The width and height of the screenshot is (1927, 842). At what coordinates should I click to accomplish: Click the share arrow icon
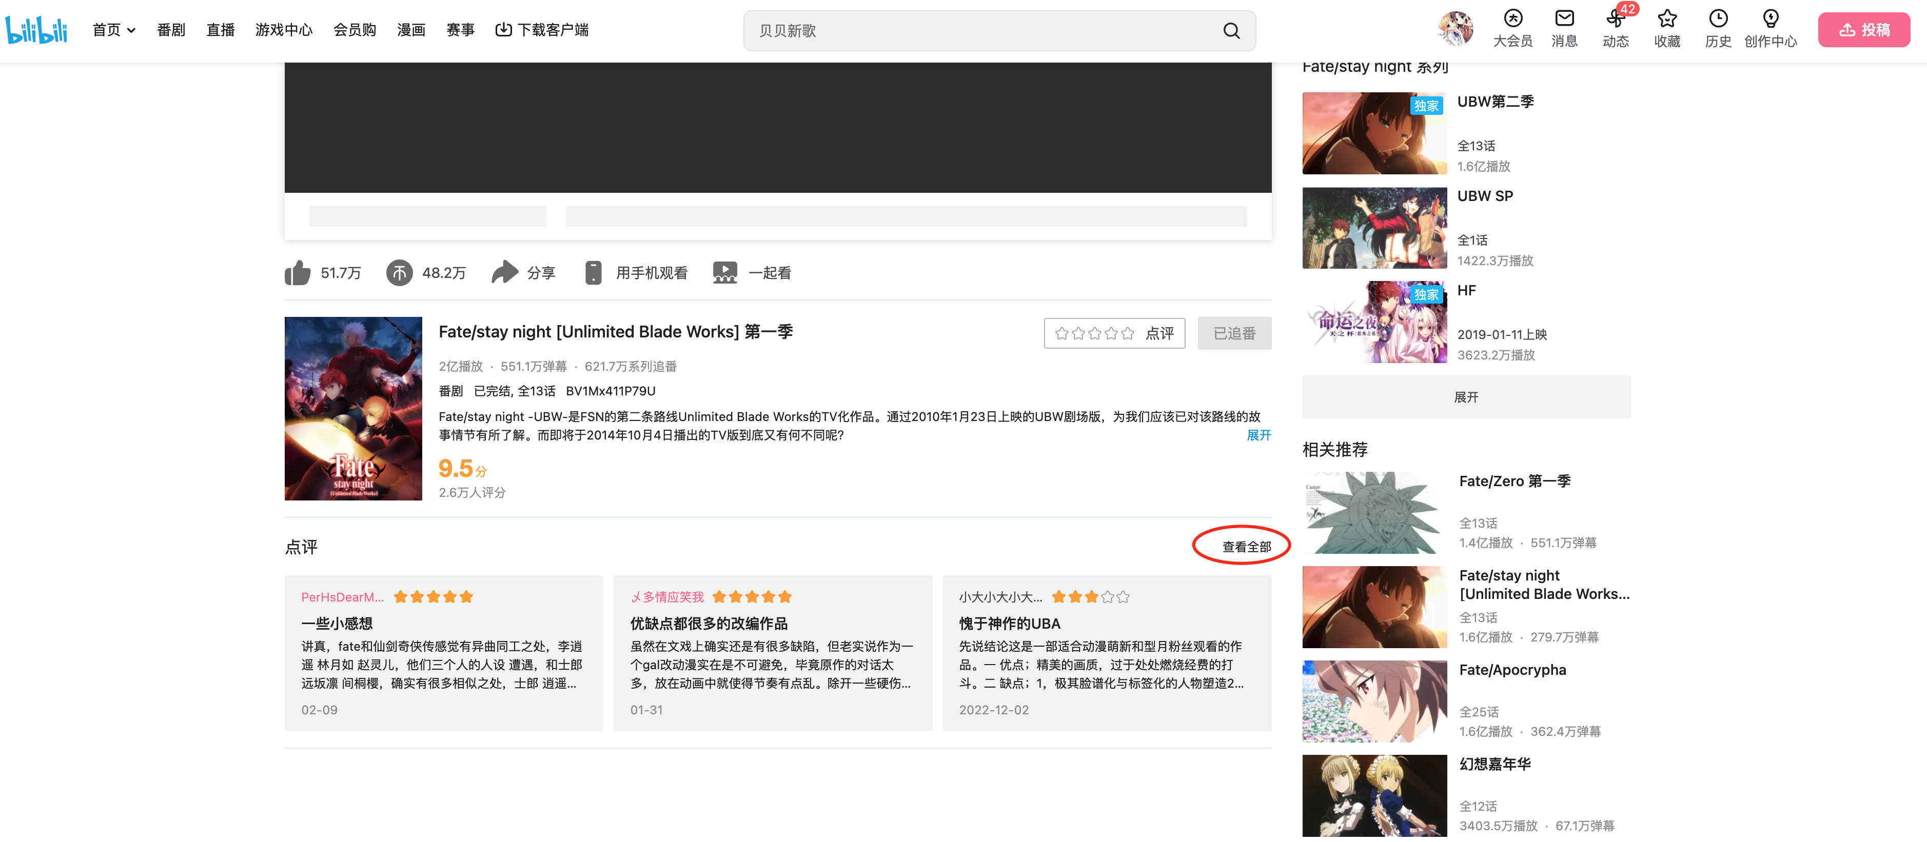[x=504, y=272]
